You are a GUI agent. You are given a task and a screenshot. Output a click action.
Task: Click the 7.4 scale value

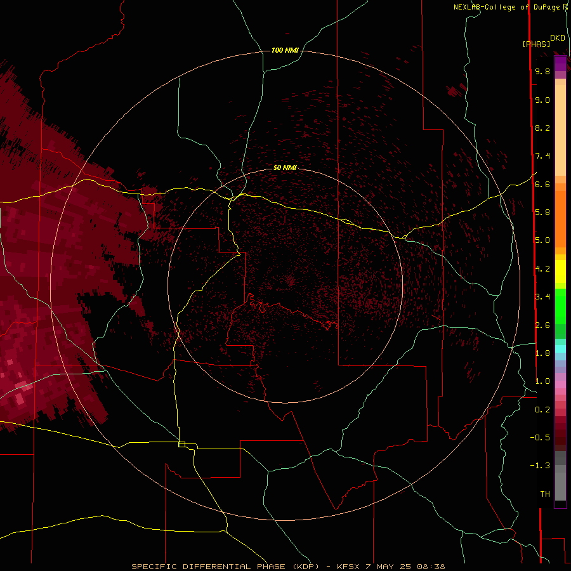(542, 156)
